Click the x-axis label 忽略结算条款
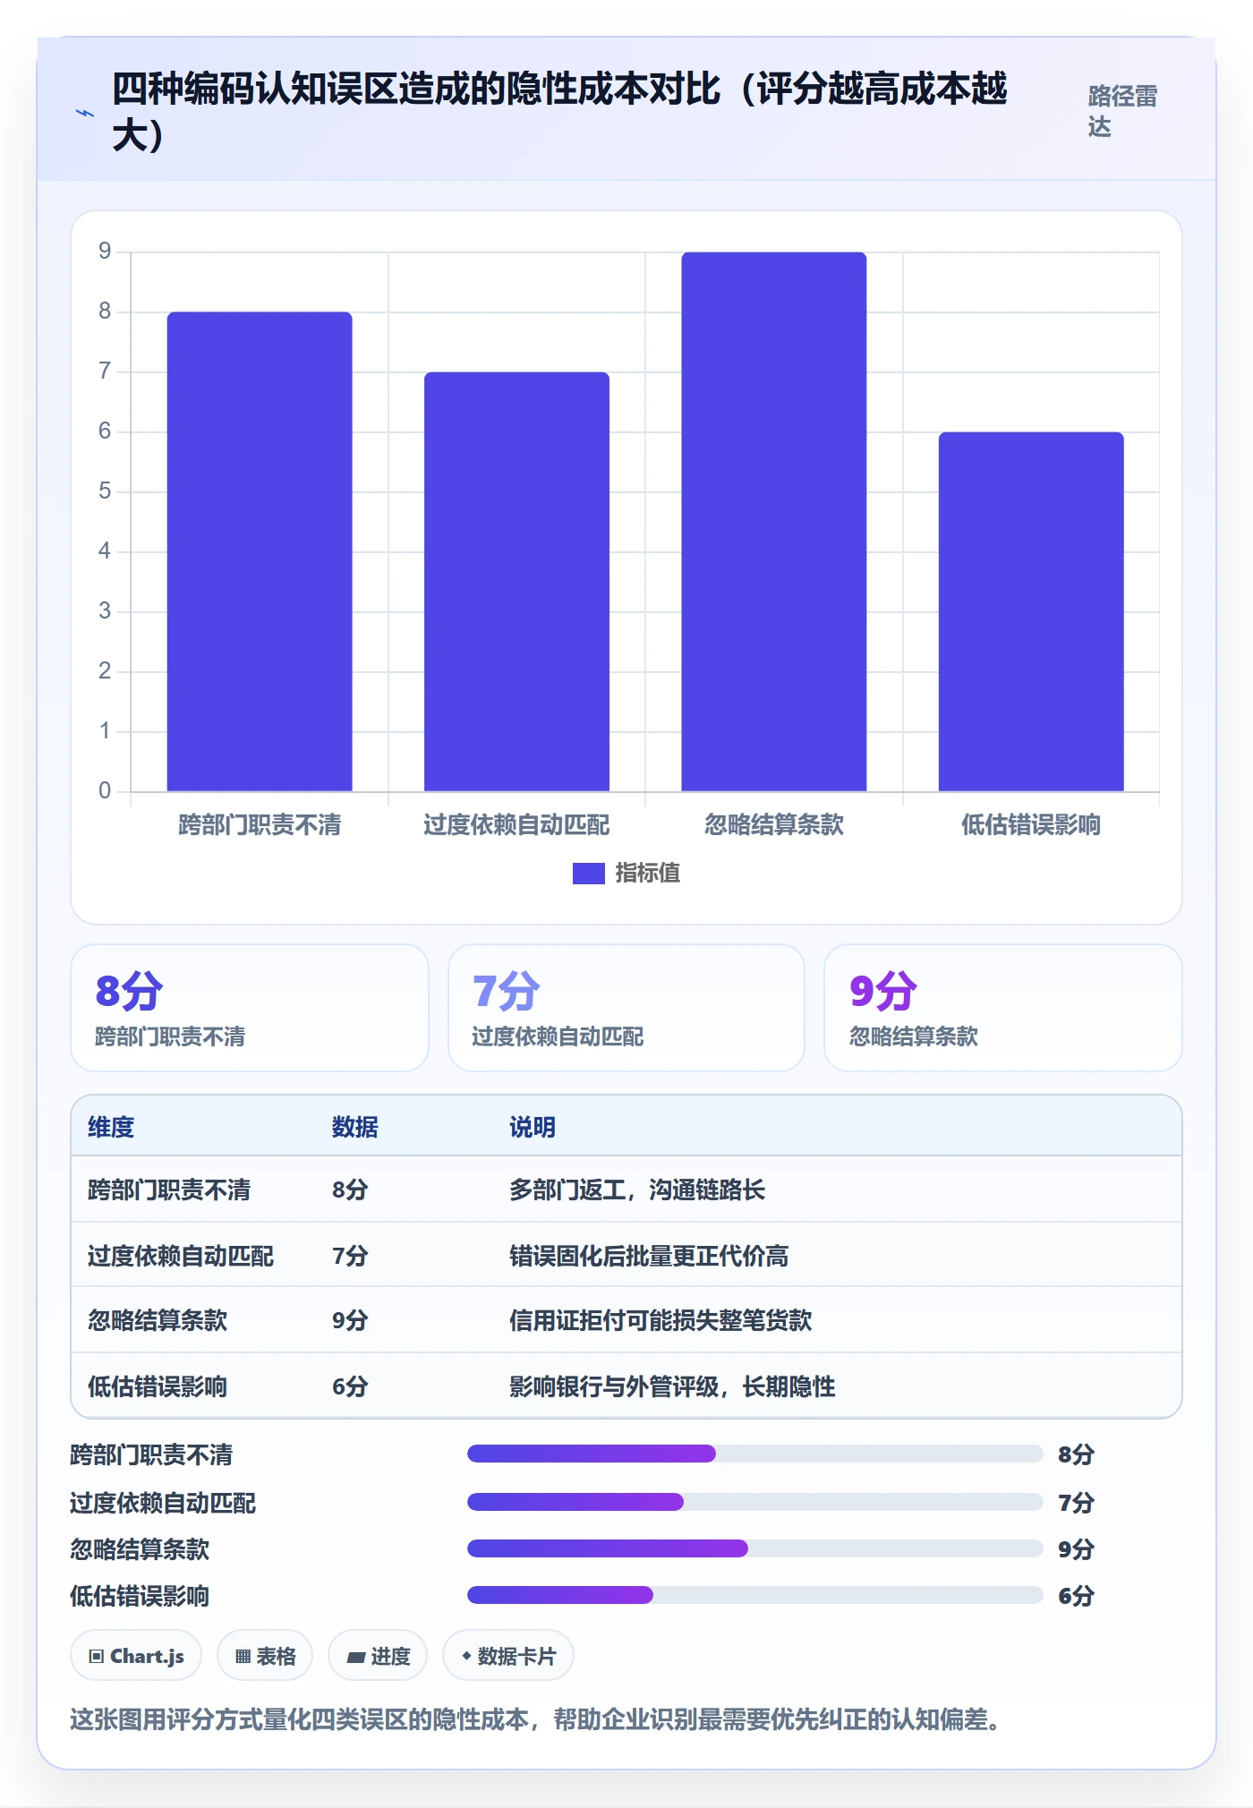Screen dimensions: 1253x1808 [x=774, y=824]
